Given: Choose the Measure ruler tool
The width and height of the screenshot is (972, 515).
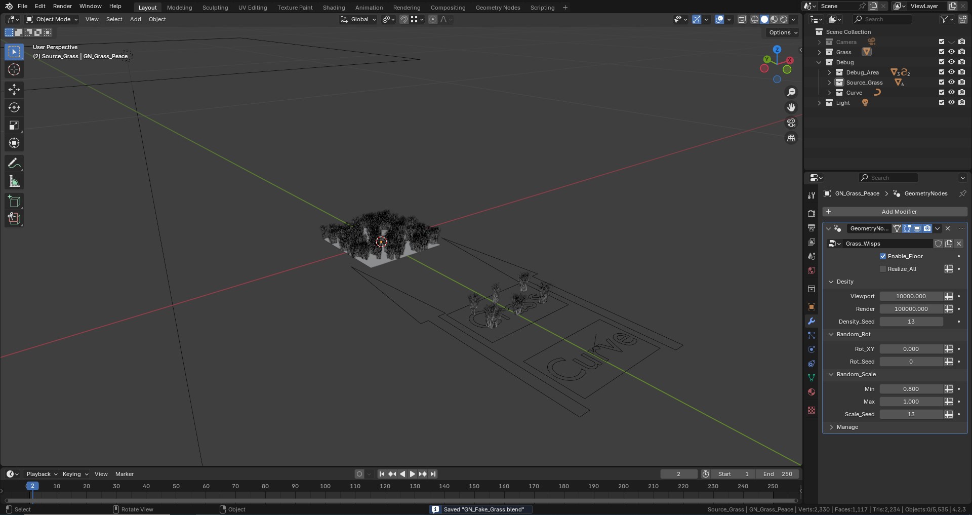Looking at the screenshot, I should [x=14, y=181].
